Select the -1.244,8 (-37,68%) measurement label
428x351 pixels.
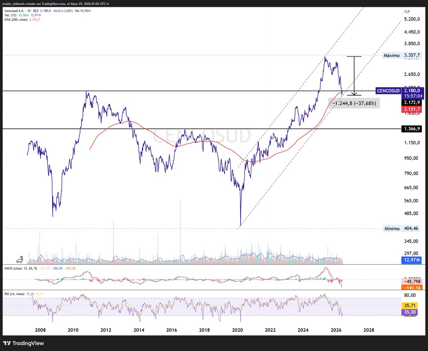click(x=354, y=103)
